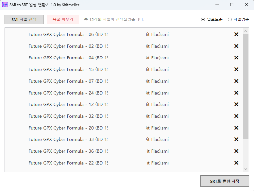254x191 pixels.
Task: Close the SMI to SRT converter window
Action: [246, 5]
